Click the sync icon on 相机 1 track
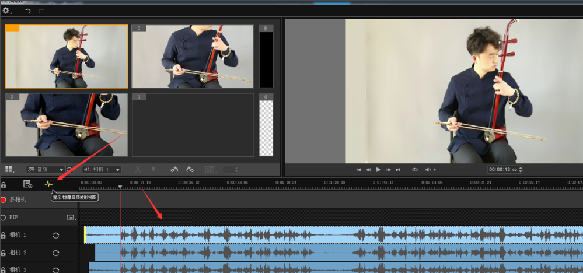 [x=55, y=236]
